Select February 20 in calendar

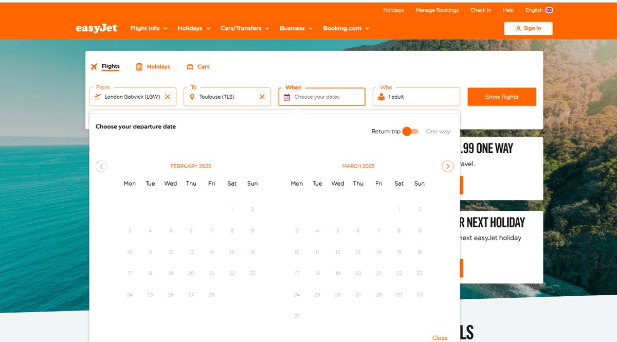tap(191, 273)
